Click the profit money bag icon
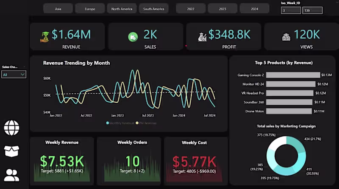Screen dimensions: 339x189 (x=202, y=37)
